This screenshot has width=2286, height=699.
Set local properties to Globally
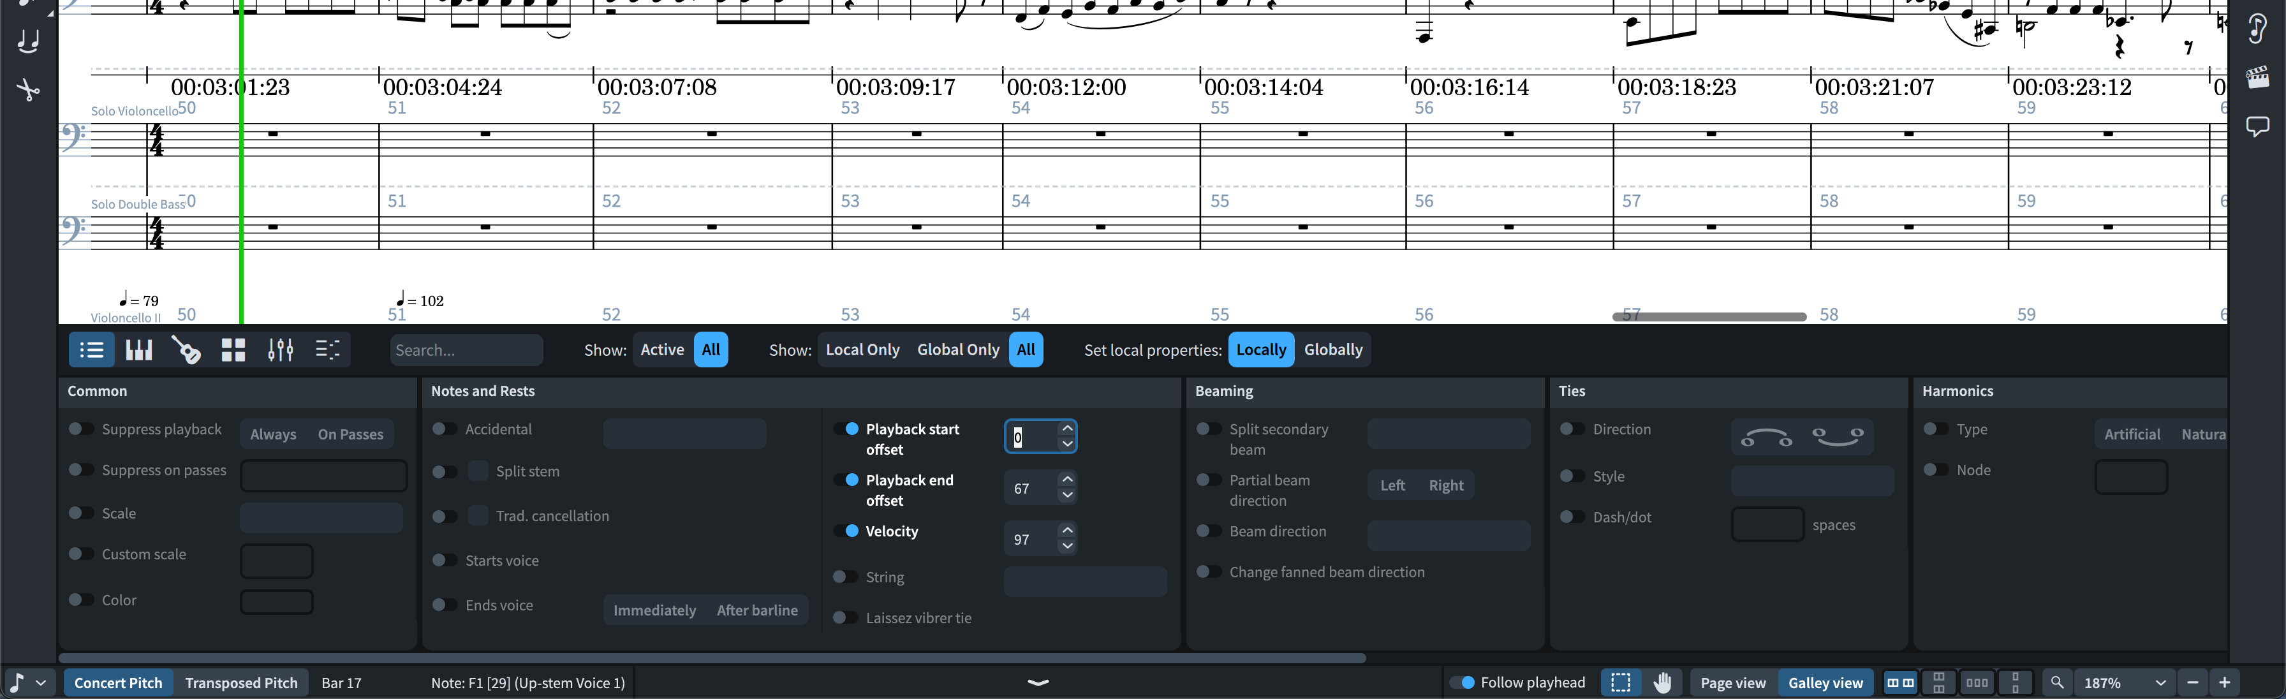coord(1333,349)
